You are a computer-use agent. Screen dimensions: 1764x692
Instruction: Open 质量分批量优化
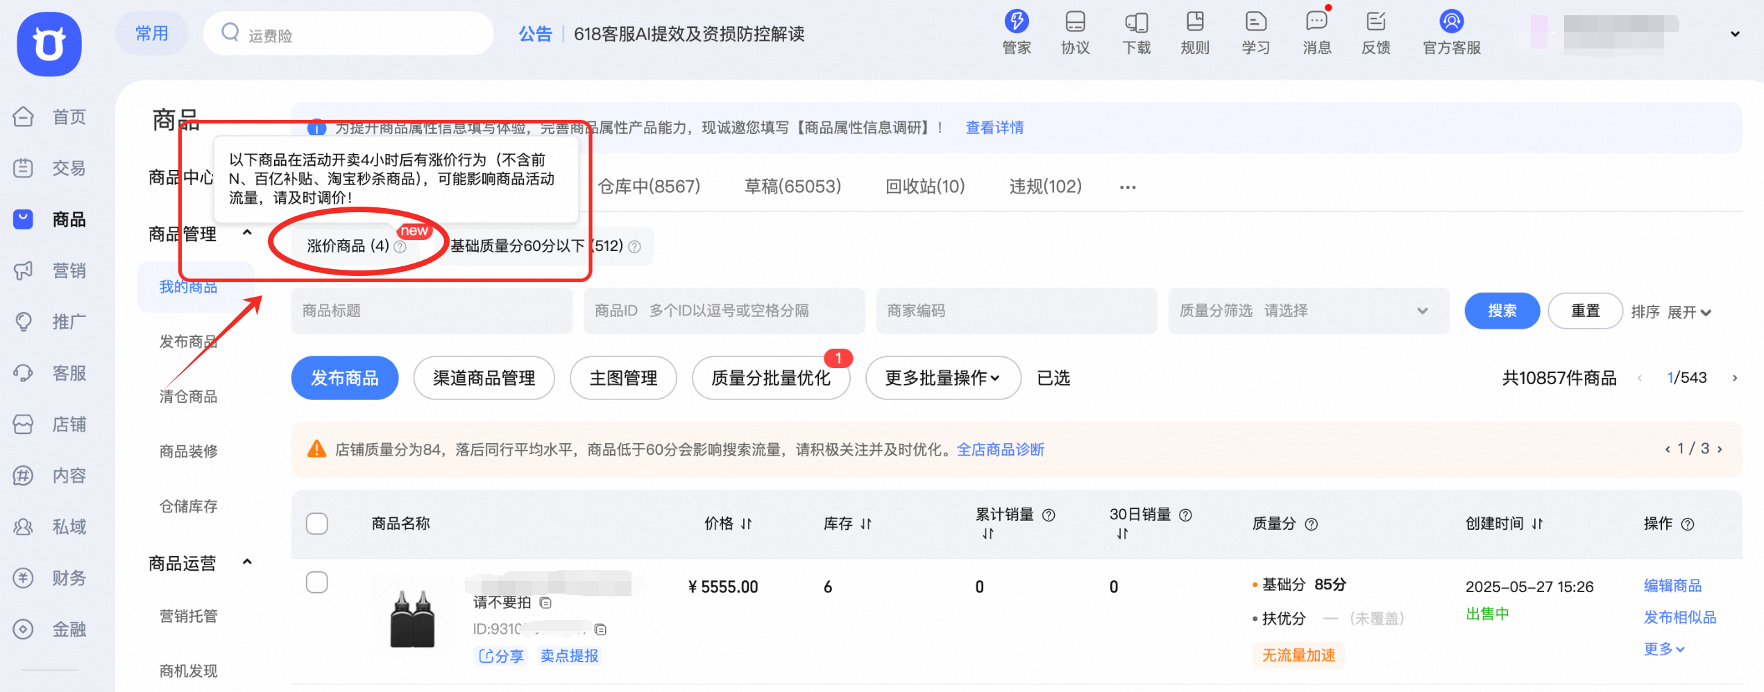coord(771,378)
